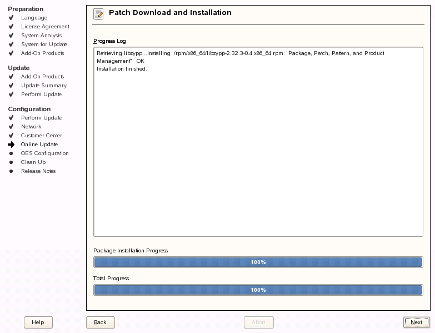This screenshot has height=333, width=435.
Task: Select Perform Update under Configuration section
Action: pyautogui.click(x=41, y=118)
